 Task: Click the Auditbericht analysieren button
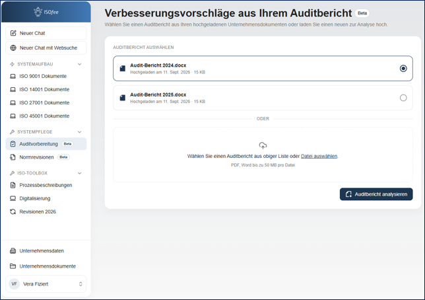point(376,194)
